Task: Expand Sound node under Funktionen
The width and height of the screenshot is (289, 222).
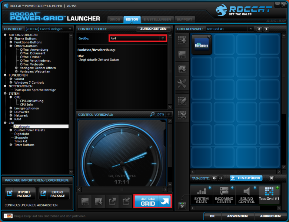Action: (x=11, y=79)
